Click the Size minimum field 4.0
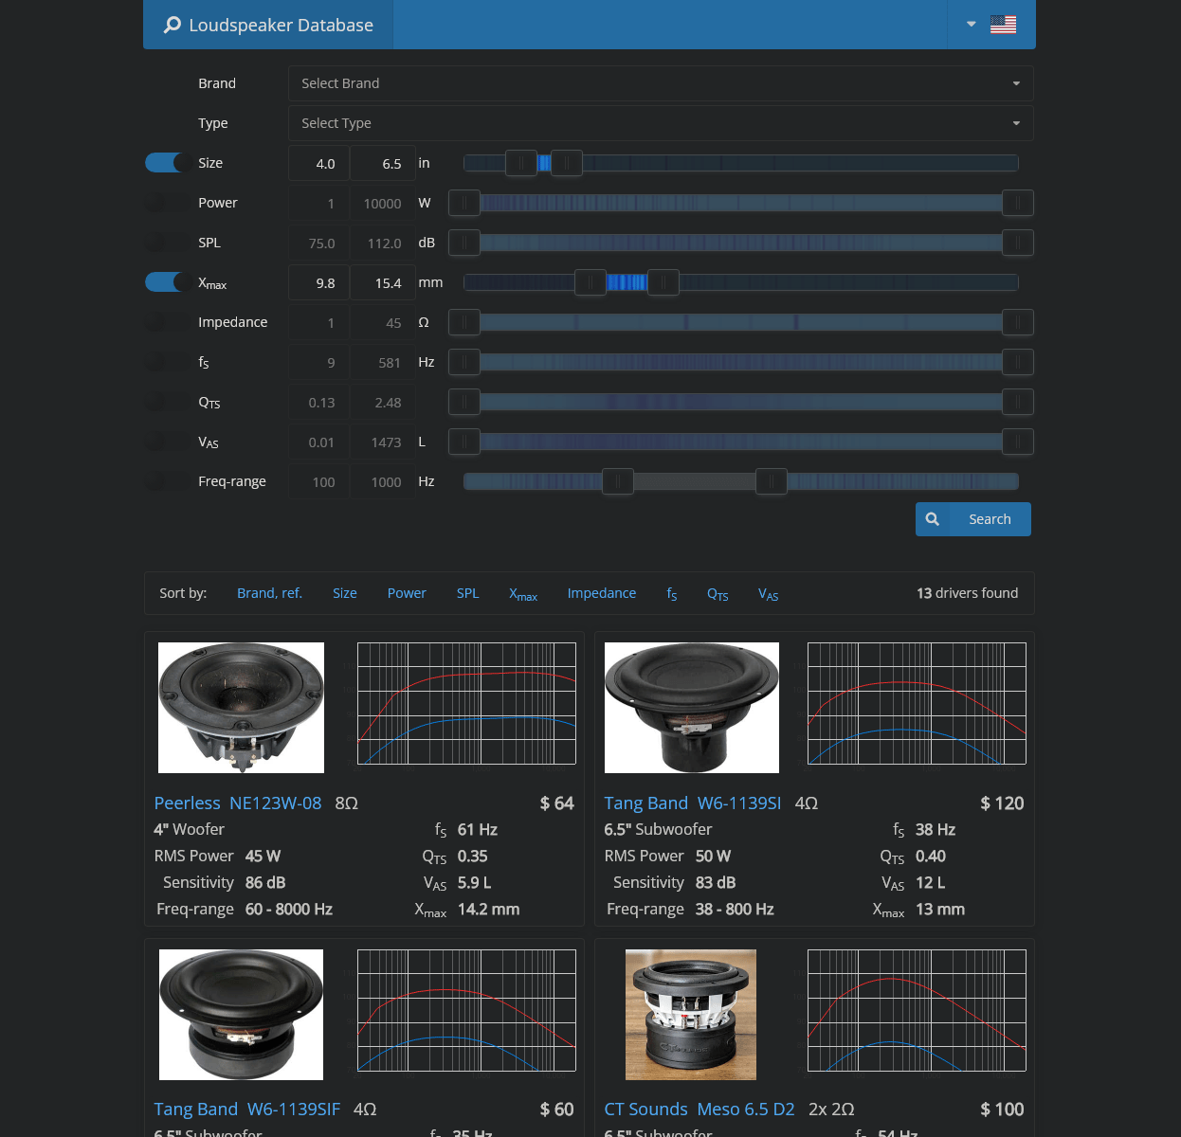Viewport: 1181px width, 1137px height. pos(318,163)
